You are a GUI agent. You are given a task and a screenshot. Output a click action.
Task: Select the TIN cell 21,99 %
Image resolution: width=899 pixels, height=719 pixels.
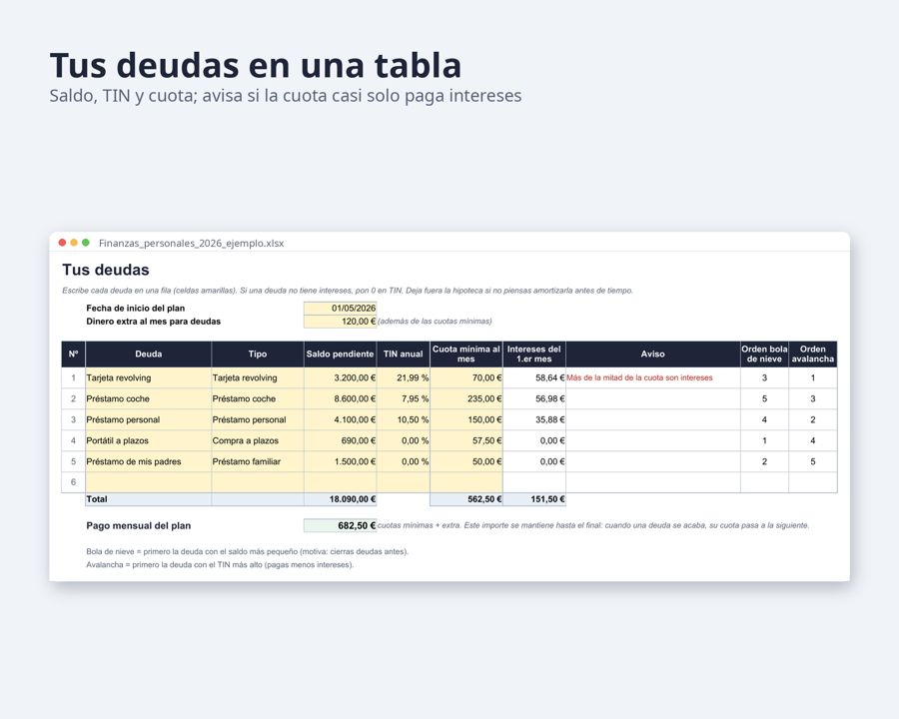coord(404,377)
